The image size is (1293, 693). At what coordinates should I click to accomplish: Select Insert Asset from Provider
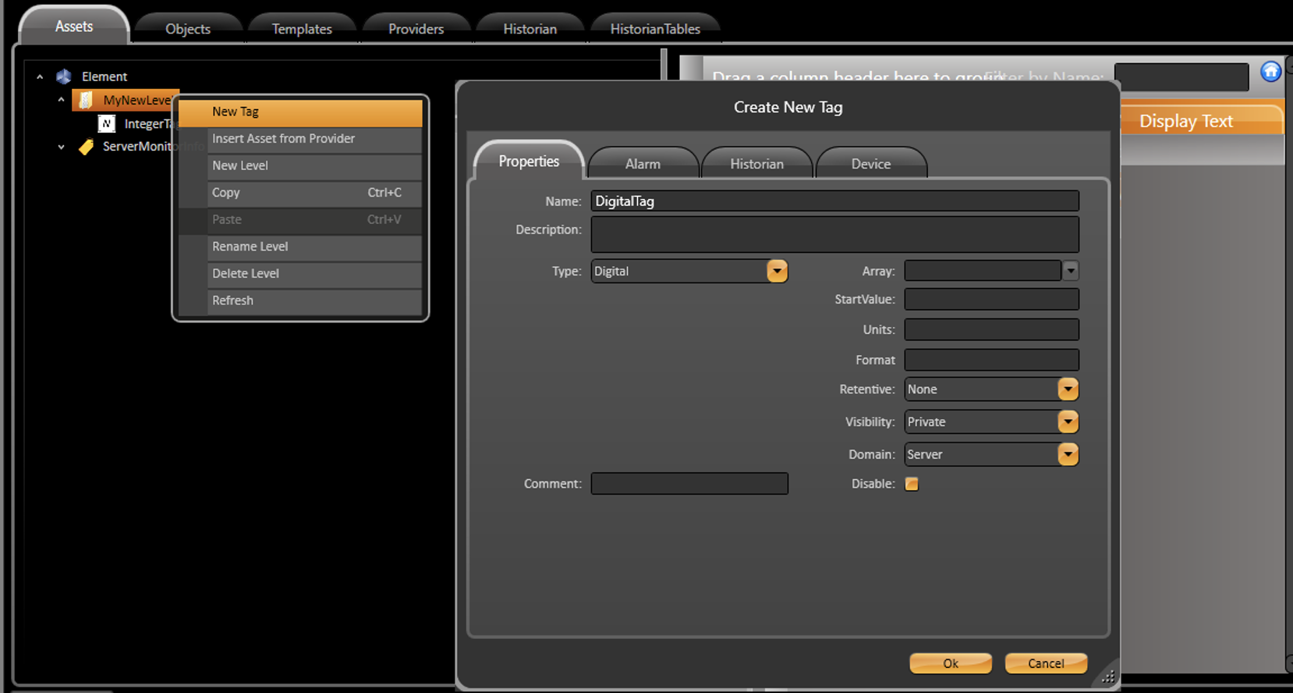[x=300, y=139]
